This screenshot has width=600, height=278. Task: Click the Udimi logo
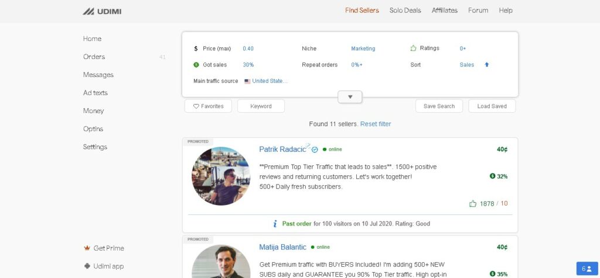point(102,12)
